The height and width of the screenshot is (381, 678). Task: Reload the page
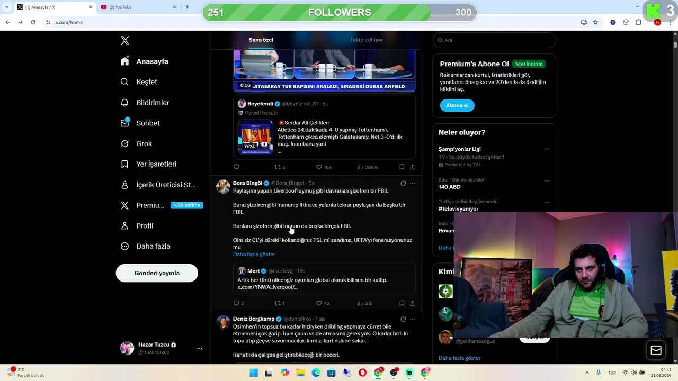click(33, 22)
